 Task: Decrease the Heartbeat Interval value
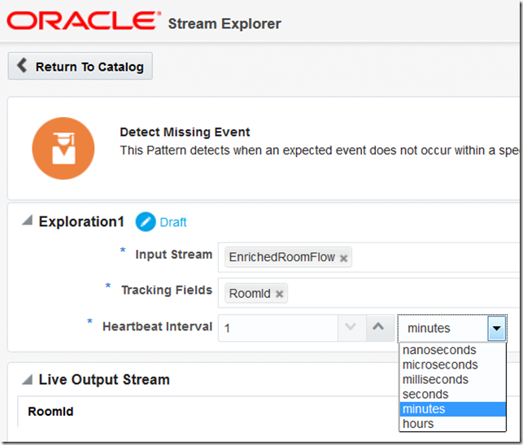pos(351,327)
